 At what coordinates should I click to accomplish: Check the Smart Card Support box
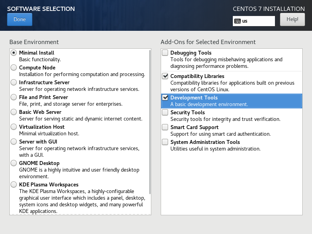165,127
